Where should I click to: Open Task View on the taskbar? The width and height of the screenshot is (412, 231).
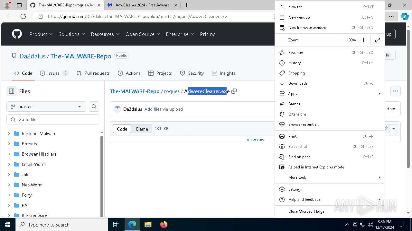coord(116,225)
